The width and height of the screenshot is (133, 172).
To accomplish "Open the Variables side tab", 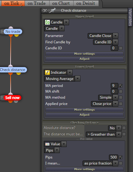I will [130, 17].
